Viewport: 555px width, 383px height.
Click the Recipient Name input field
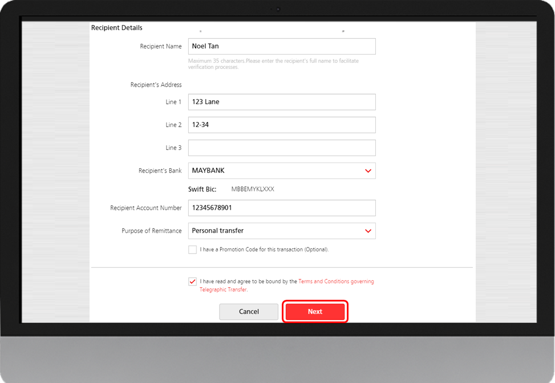pos(282,46)
